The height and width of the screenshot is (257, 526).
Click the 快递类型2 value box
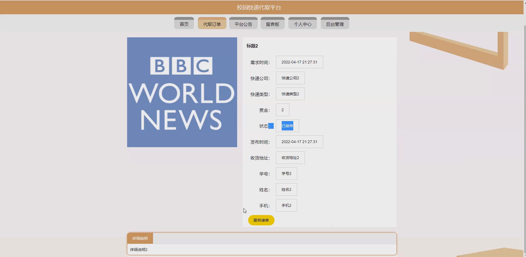290,94
